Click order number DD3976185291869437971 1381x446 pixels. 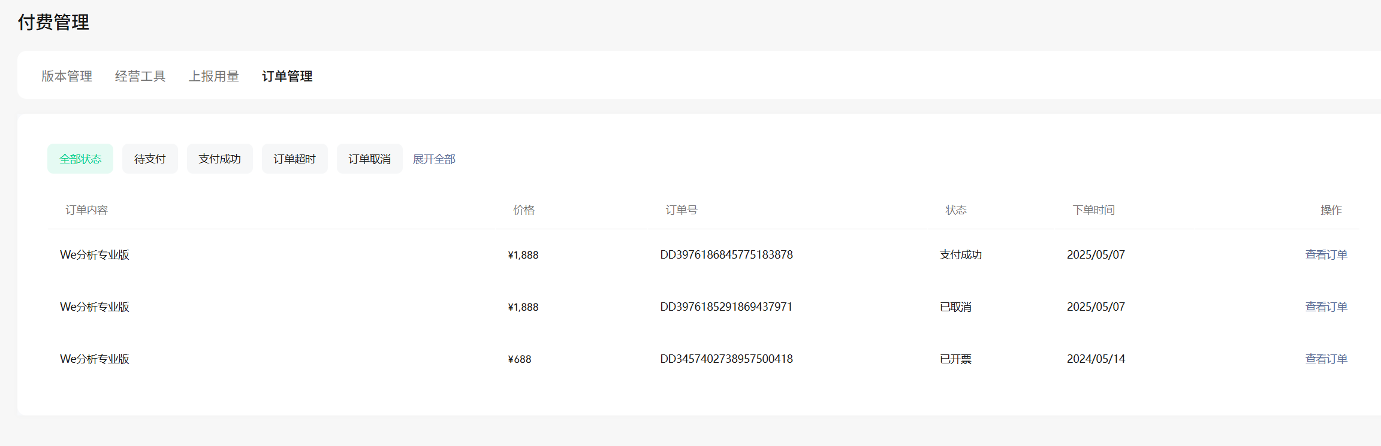pos(726,307)
